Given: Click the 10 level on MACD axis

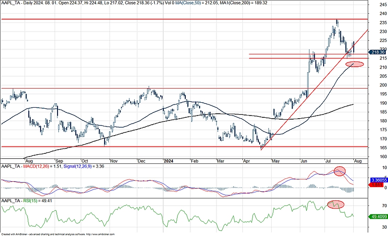Looking at the screenshot, I should coord(384,168).
